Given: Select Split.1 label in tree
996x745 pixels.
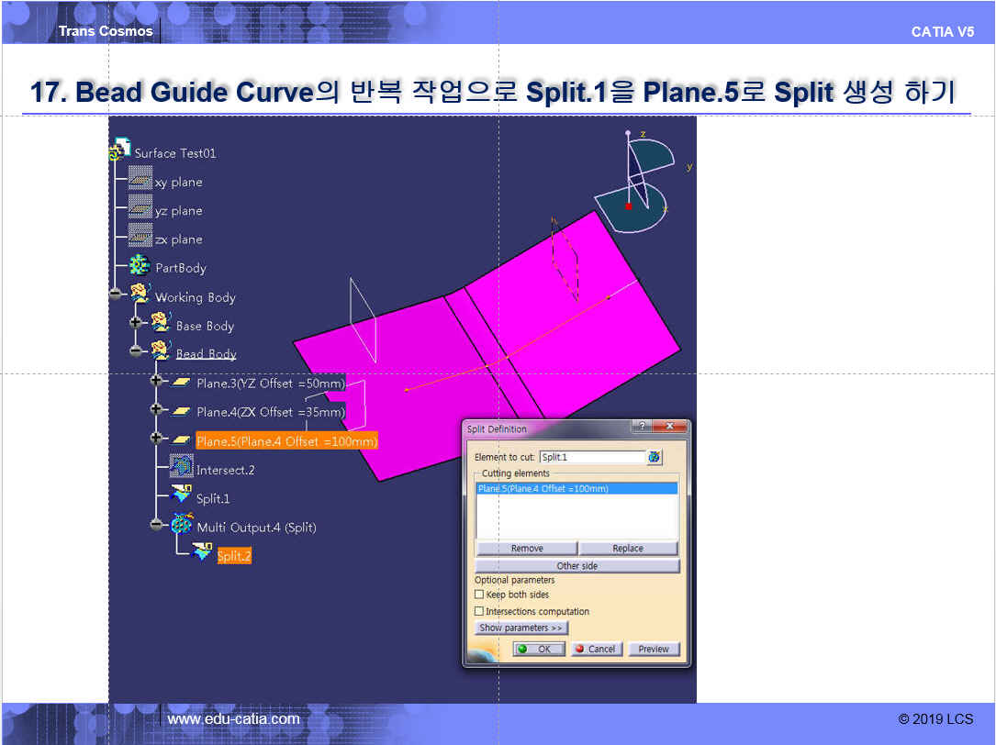Looking at the screenshot, I should click(x=213, y=498).
